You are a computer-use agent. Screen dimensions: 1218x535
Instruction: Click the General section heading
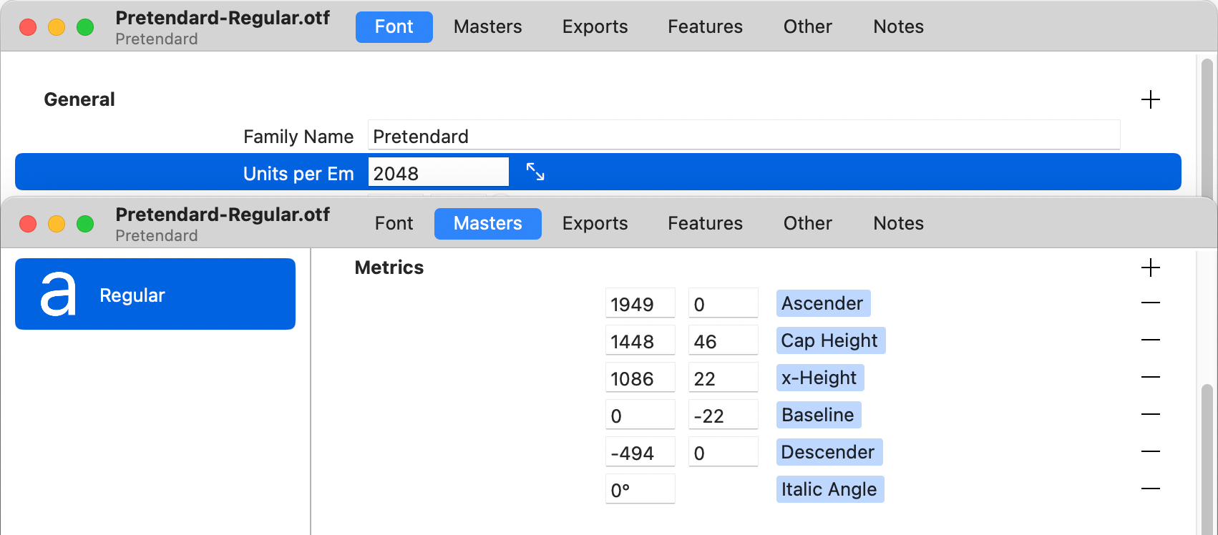(x=79, y=99)
